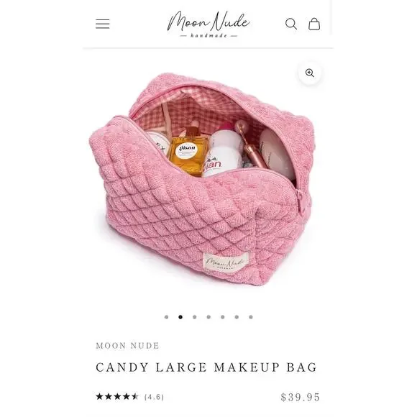417x417 pixels.
Task: Click the pink makeup bag product photo
Action: point(202,180)
